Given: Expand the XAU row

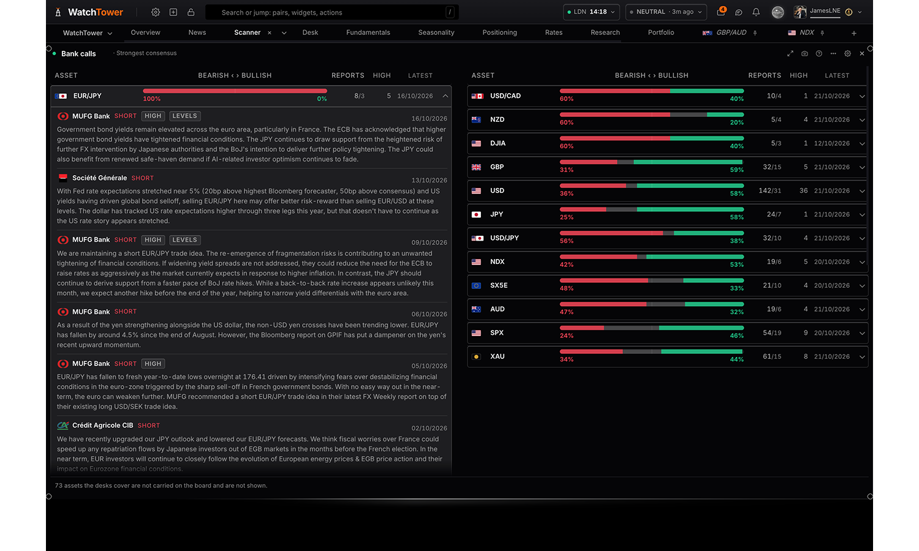Looking at the screenshot, I should click(862, 357).
